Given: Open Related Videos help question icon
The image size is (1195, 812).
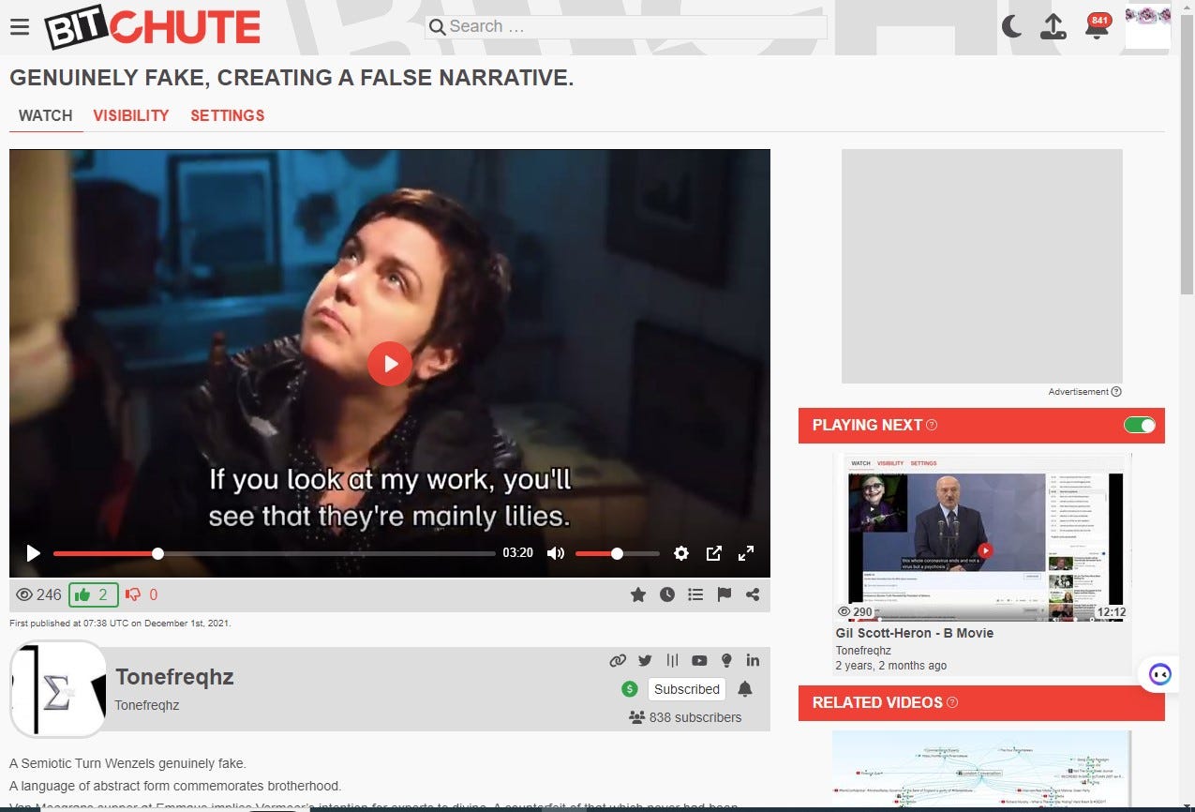Looking at the screenshot, I should [952, 702].
